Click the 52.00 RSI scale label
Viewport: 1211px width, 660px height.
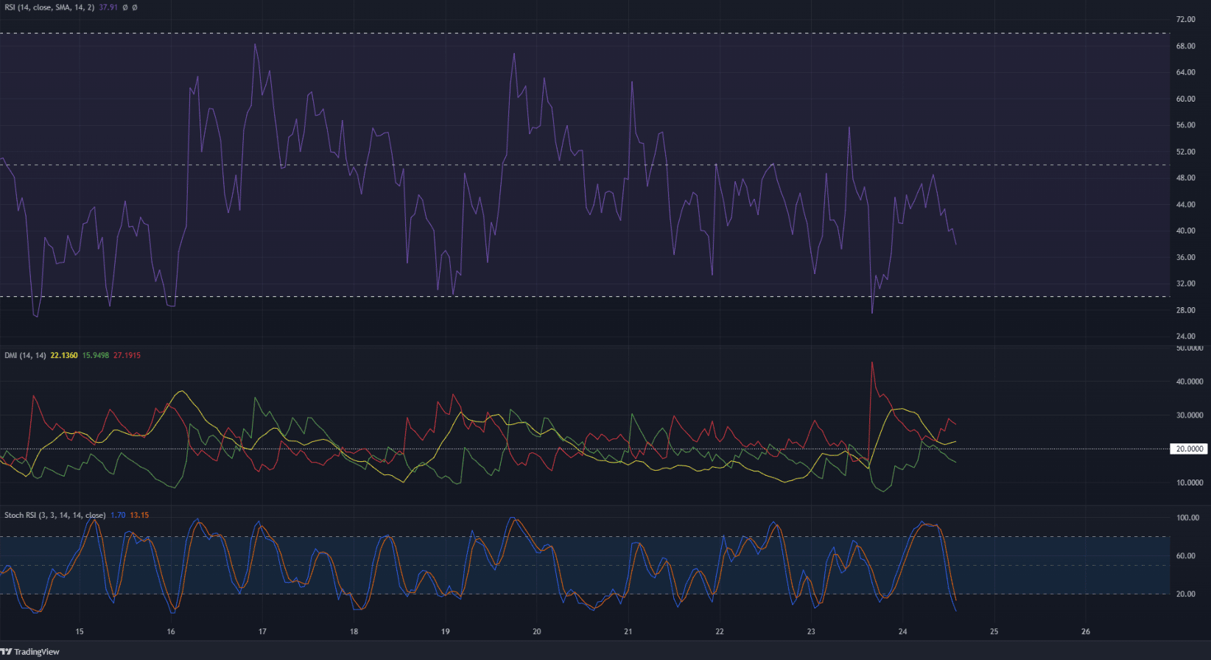(x=1185, y=152)
